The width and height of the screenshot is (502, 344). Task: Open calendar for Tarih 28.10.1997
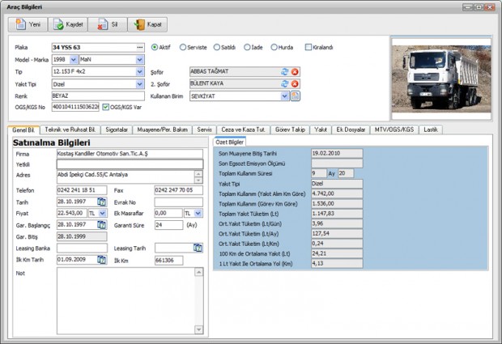pyautogui.click(x=101, y=202)
